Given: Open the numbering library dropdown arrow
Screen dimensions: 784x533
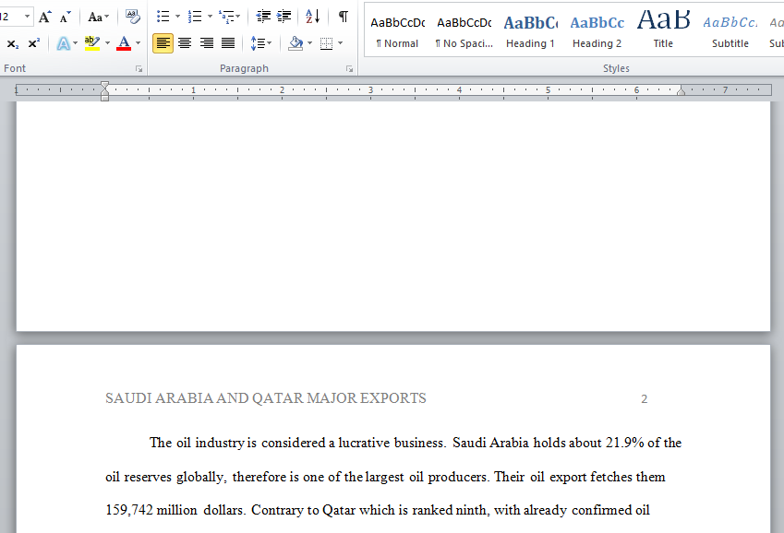Looking at the screenshot, I should pyautogui.click(x=210, y=17).
